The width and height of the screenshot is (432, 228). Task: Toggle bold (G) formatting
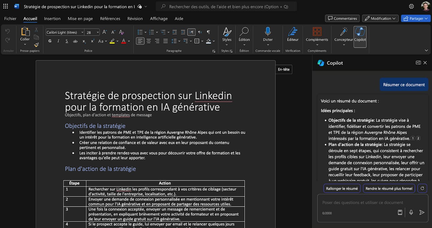click(50, 41)
